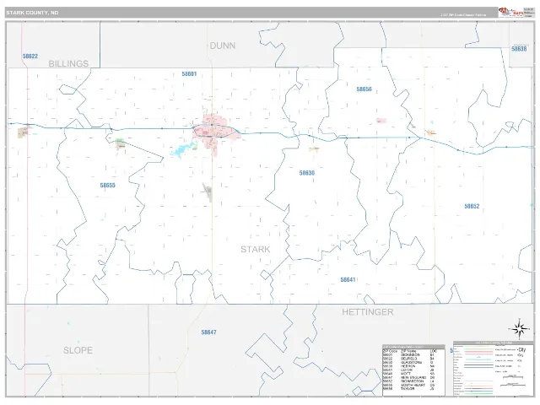
Task: Click the BELFIELD row in ZIP index
Action: tap(409, 359)
